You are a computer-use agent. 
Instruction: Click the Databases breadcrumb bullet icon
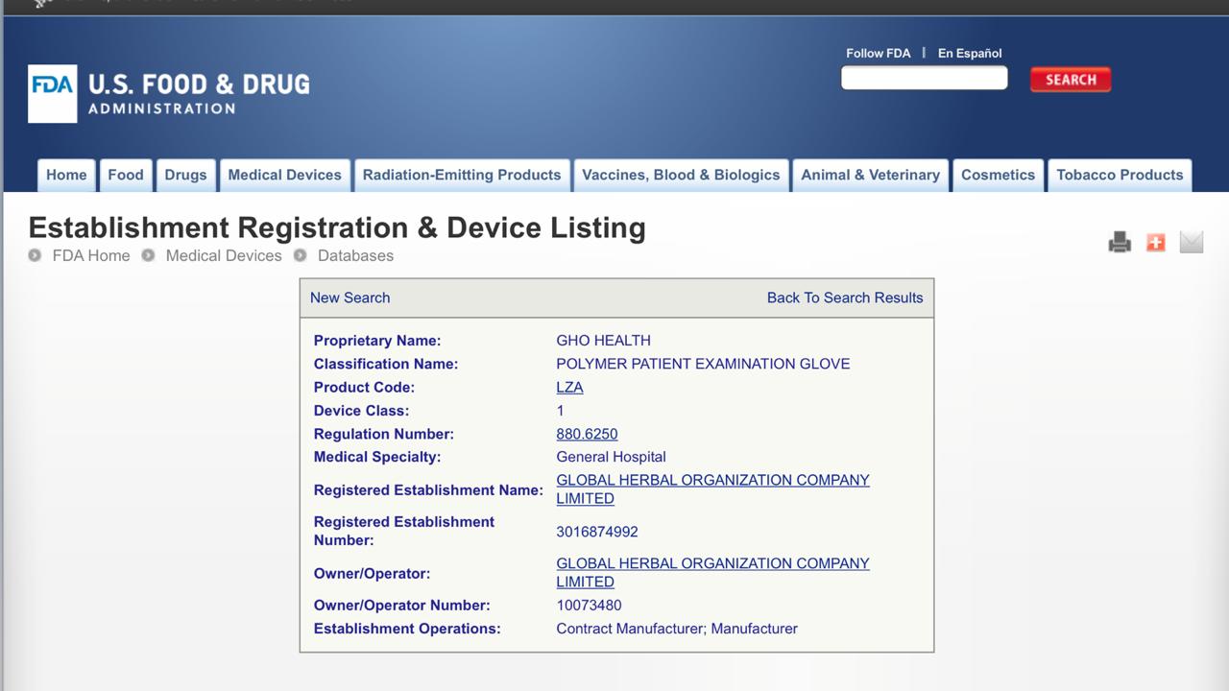click(x=300, y=255)
